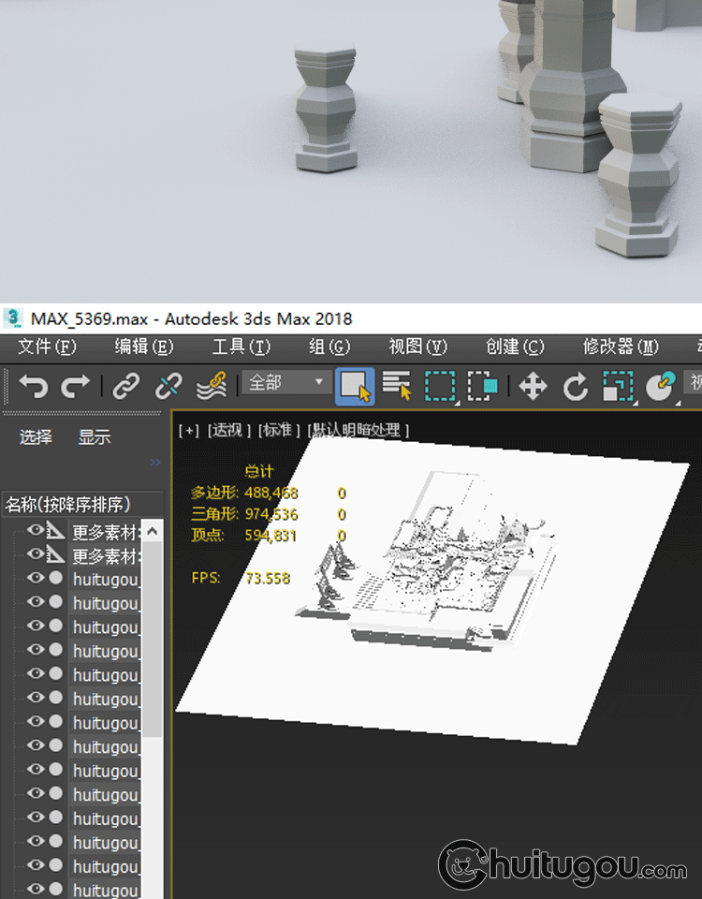Open the rectangular selection region flyout

pyautogui.click(x=440, y=385)
